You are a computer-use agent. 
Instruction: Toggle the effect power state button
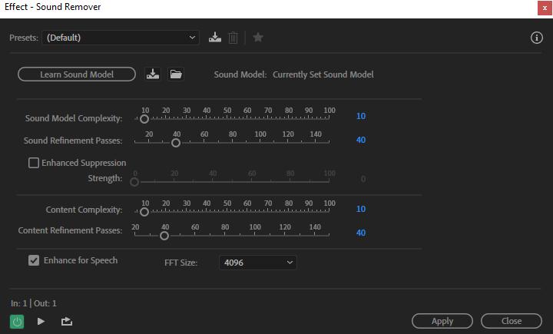click(17, 321)
